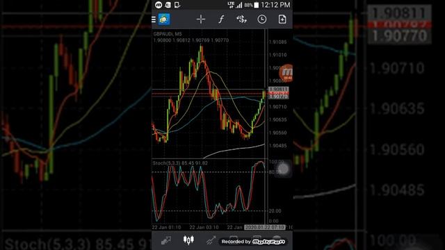The image size is (445, 250).
Task: Tap the 20.00 stochastic level label
Action: pos(275,211)
